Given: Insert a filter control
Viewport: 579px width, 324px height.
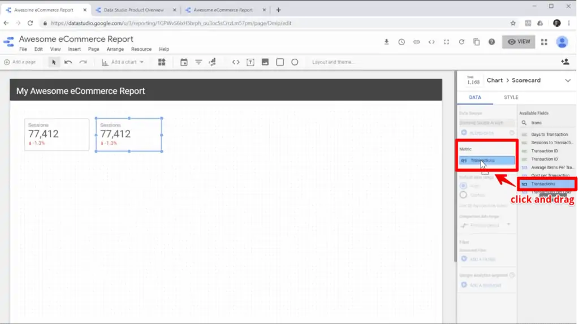Looking at the screenshot, I should pyautogui.click(x=198, y=62).
